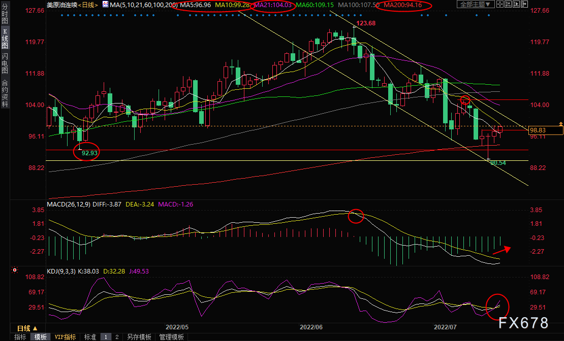Open the 闪电图 side tab
This screenshot has width=564, height=341.
click(x=5, y=63)
